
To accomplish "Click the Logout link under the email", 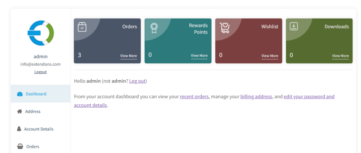I will coord(41,72).
